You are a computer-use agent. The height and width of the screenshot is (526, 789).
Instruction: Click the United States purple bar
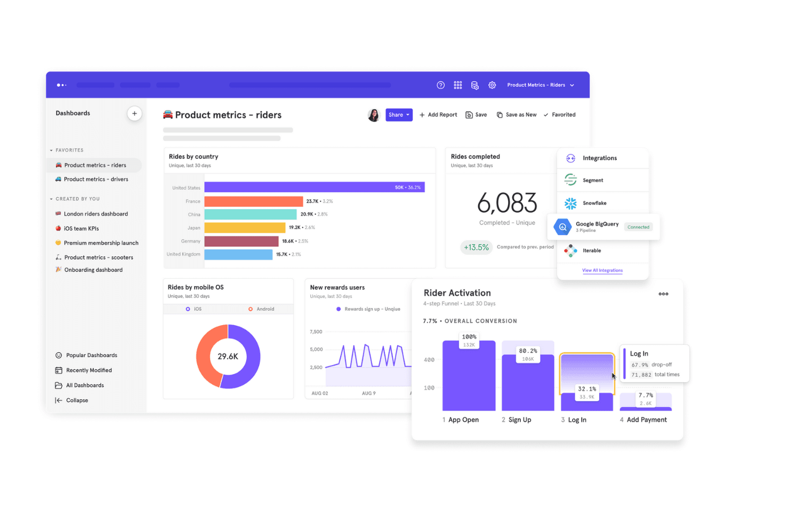click(315, 187)
